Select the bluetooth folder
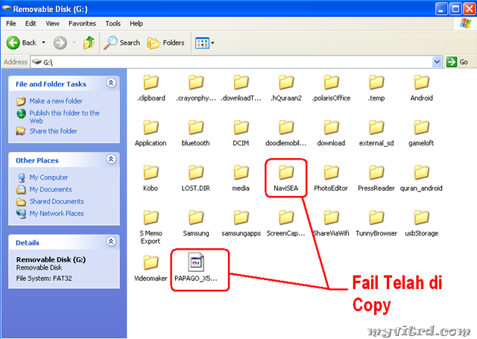 pyautogui.click(x=196, y=133)
